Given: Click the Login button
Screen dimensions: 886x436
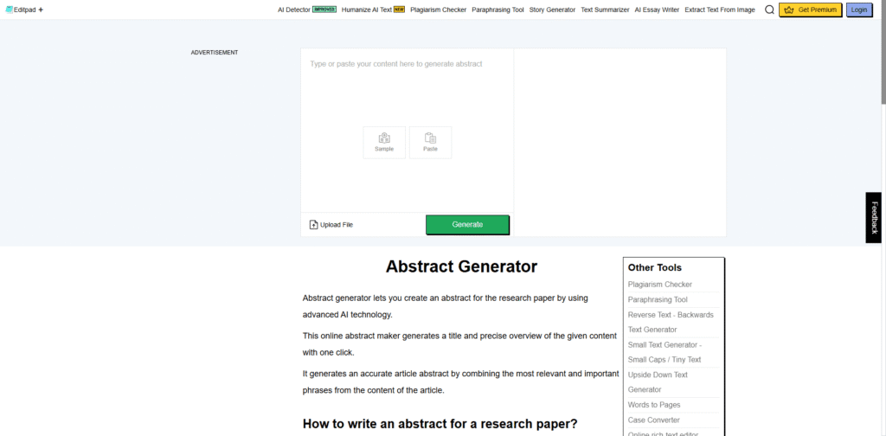Looking at the screenshot, I should (x=858, y=10).
